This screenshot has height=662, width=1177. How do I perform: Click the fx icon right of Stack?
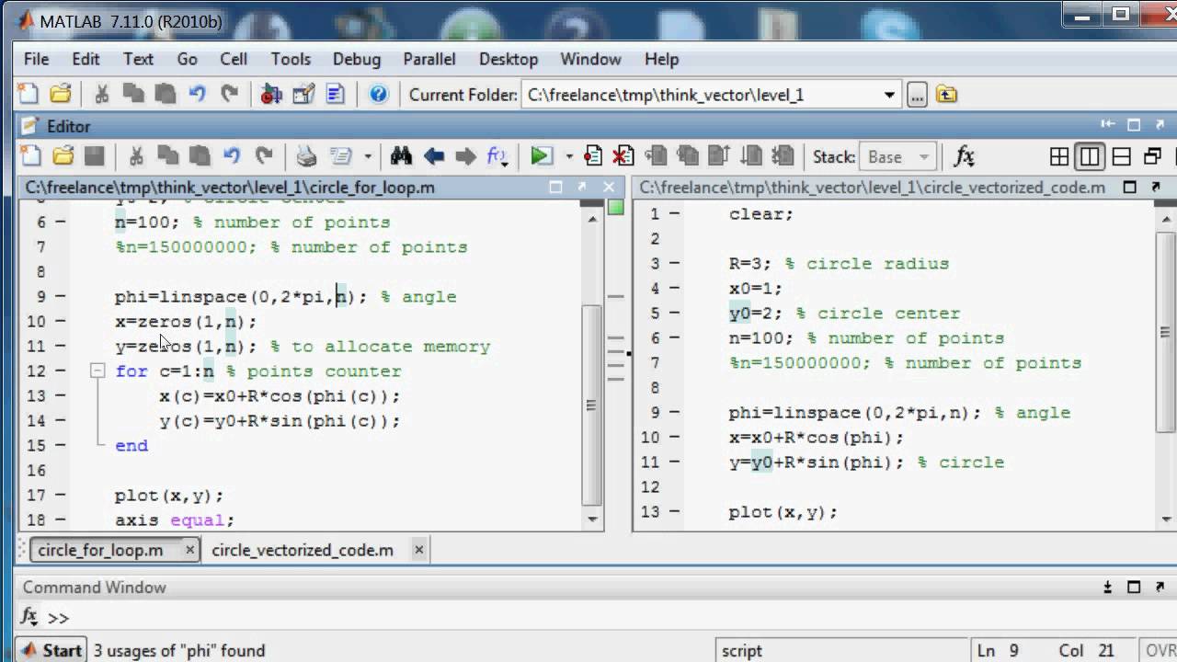pyautogui.click(x=964, y=156)
